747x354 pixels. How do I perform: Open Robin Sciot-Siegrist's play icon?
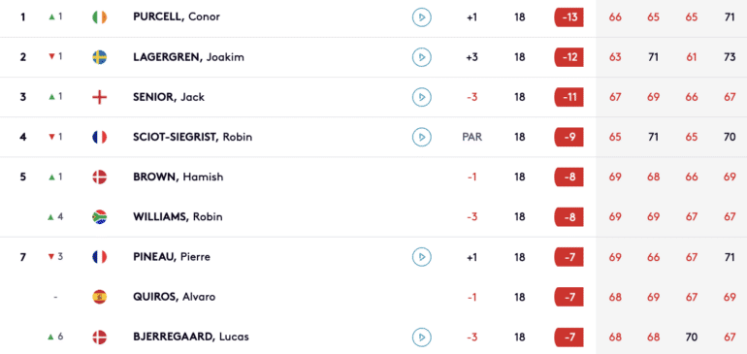coord(422,137)
